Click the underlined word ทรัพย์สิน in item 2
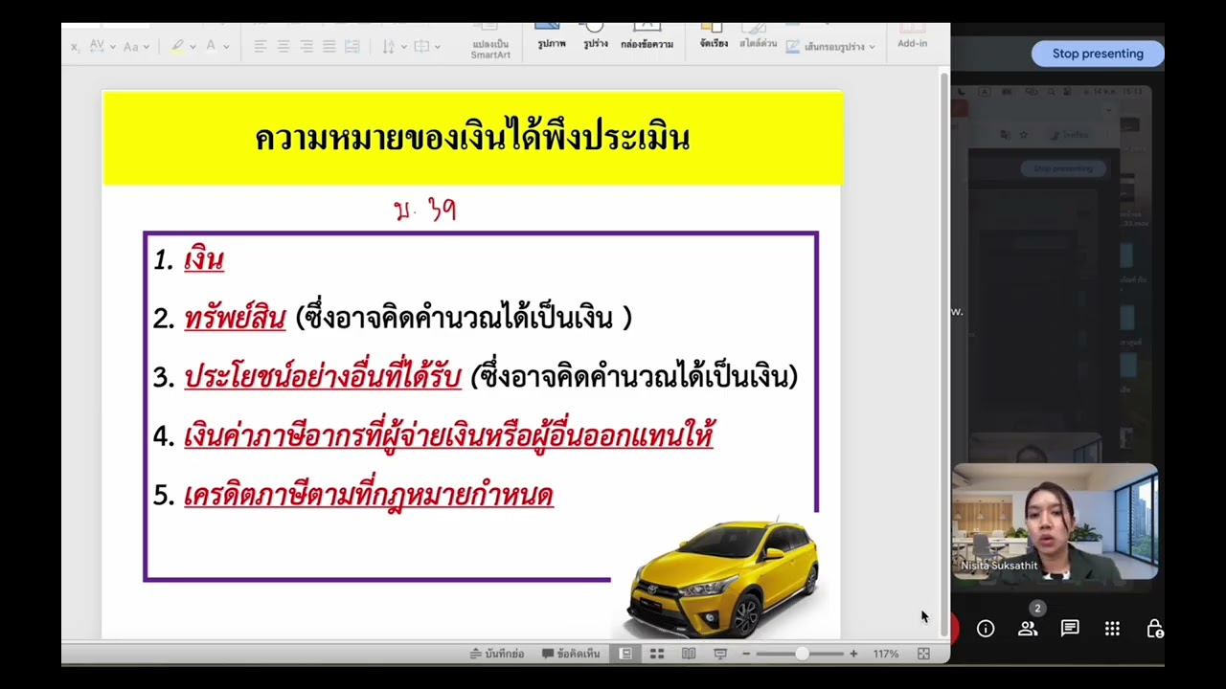1226x689 pixels. [x=235, y=318]
